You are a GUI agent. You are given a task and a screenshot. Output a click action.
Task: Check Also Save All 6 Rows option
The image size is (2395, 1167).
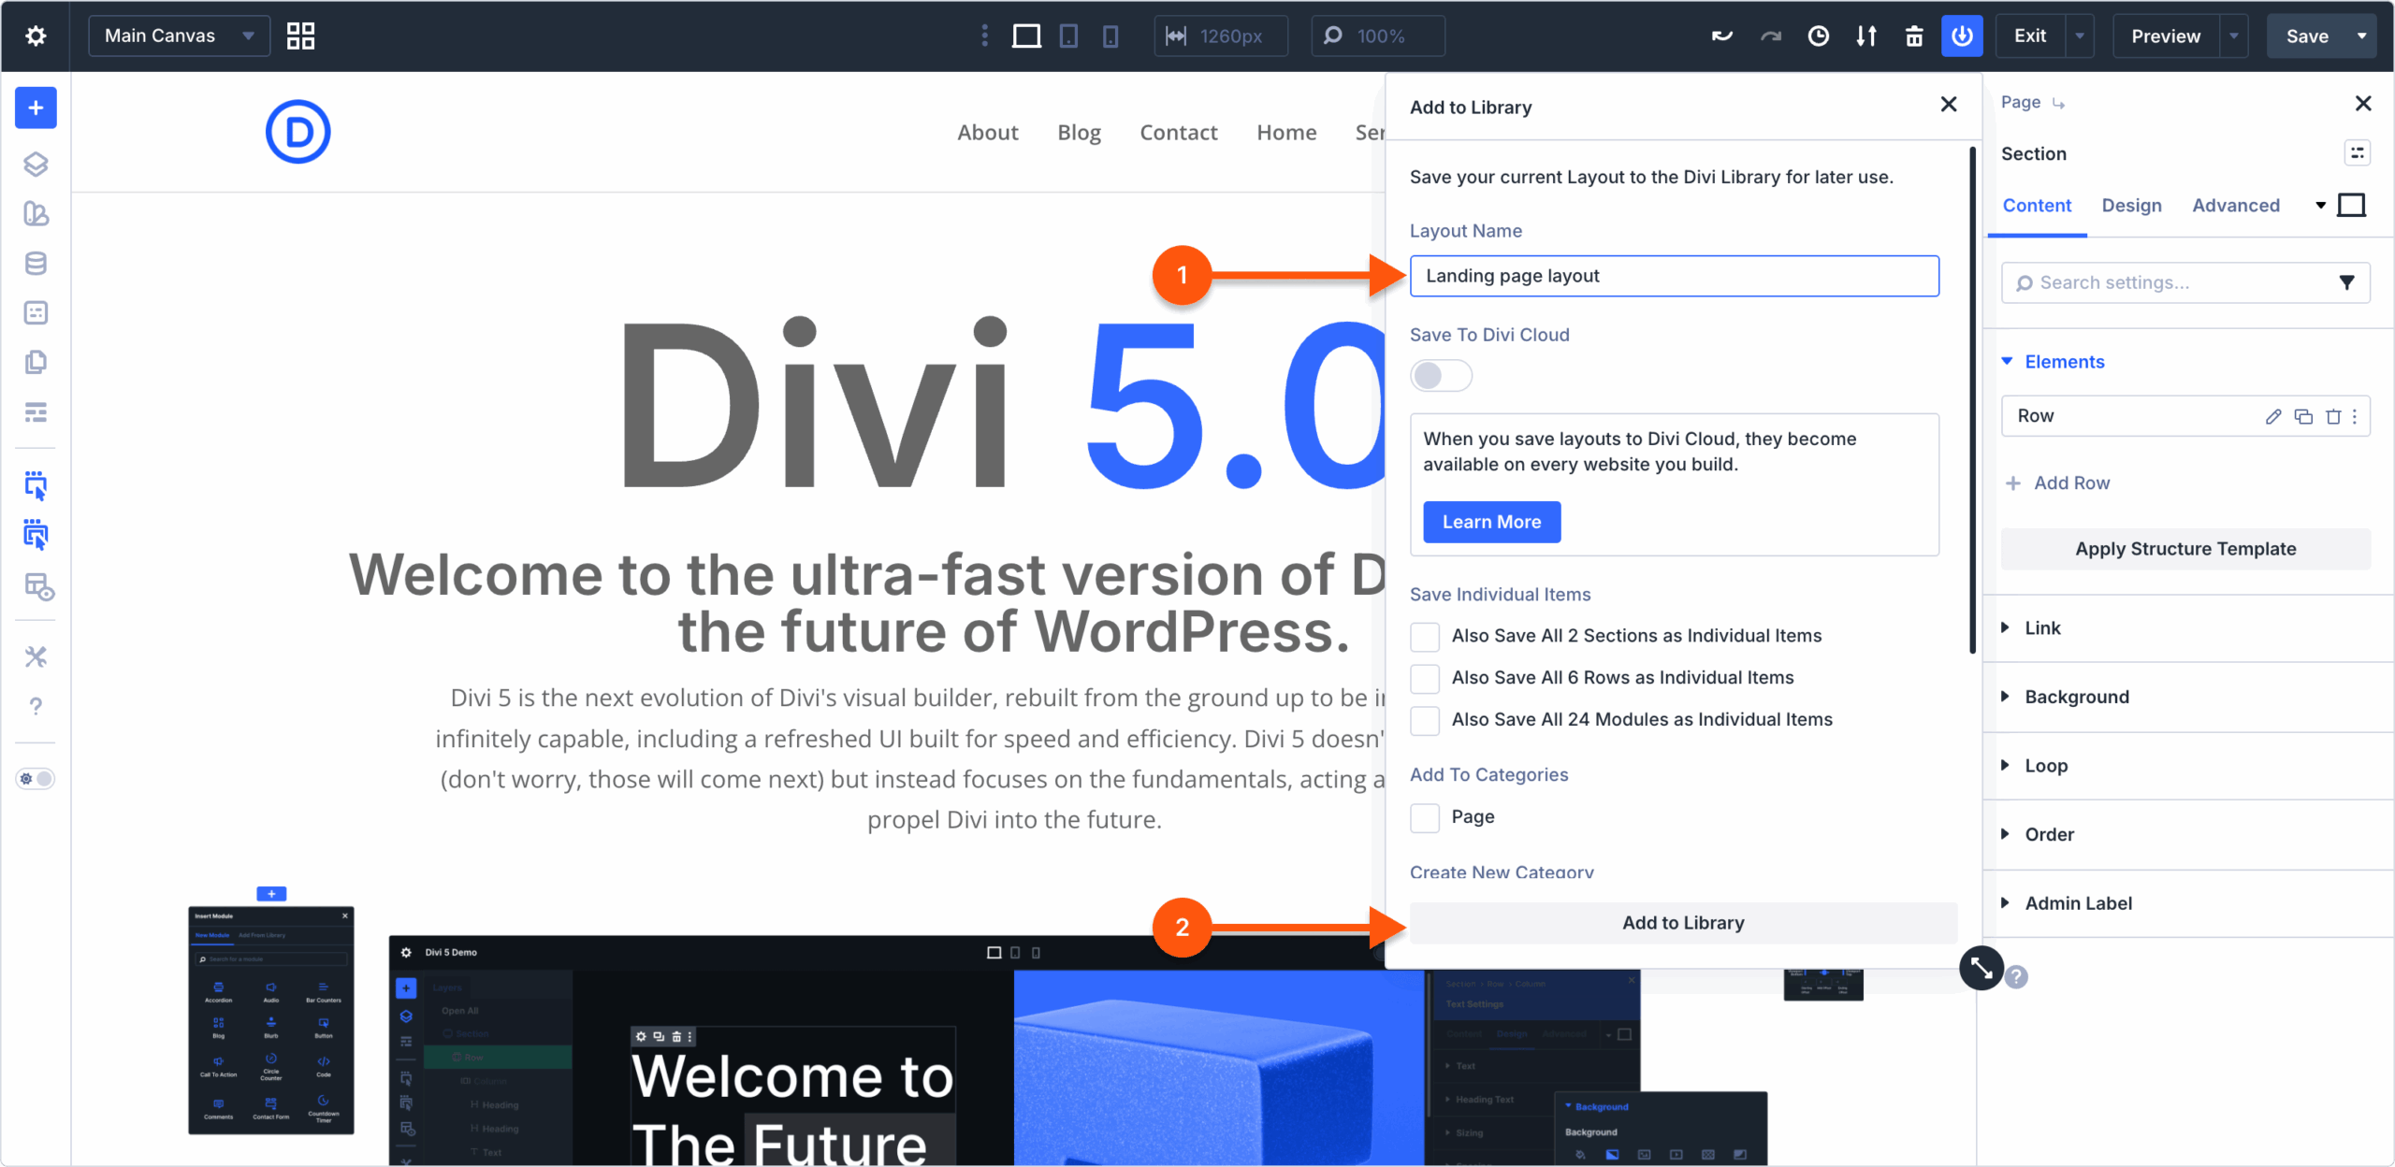point(1425,678)
